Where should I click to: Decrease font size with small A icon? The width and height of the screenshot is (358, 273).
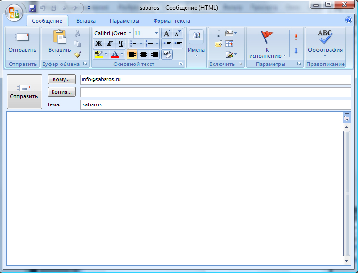[x=177, y=33]
